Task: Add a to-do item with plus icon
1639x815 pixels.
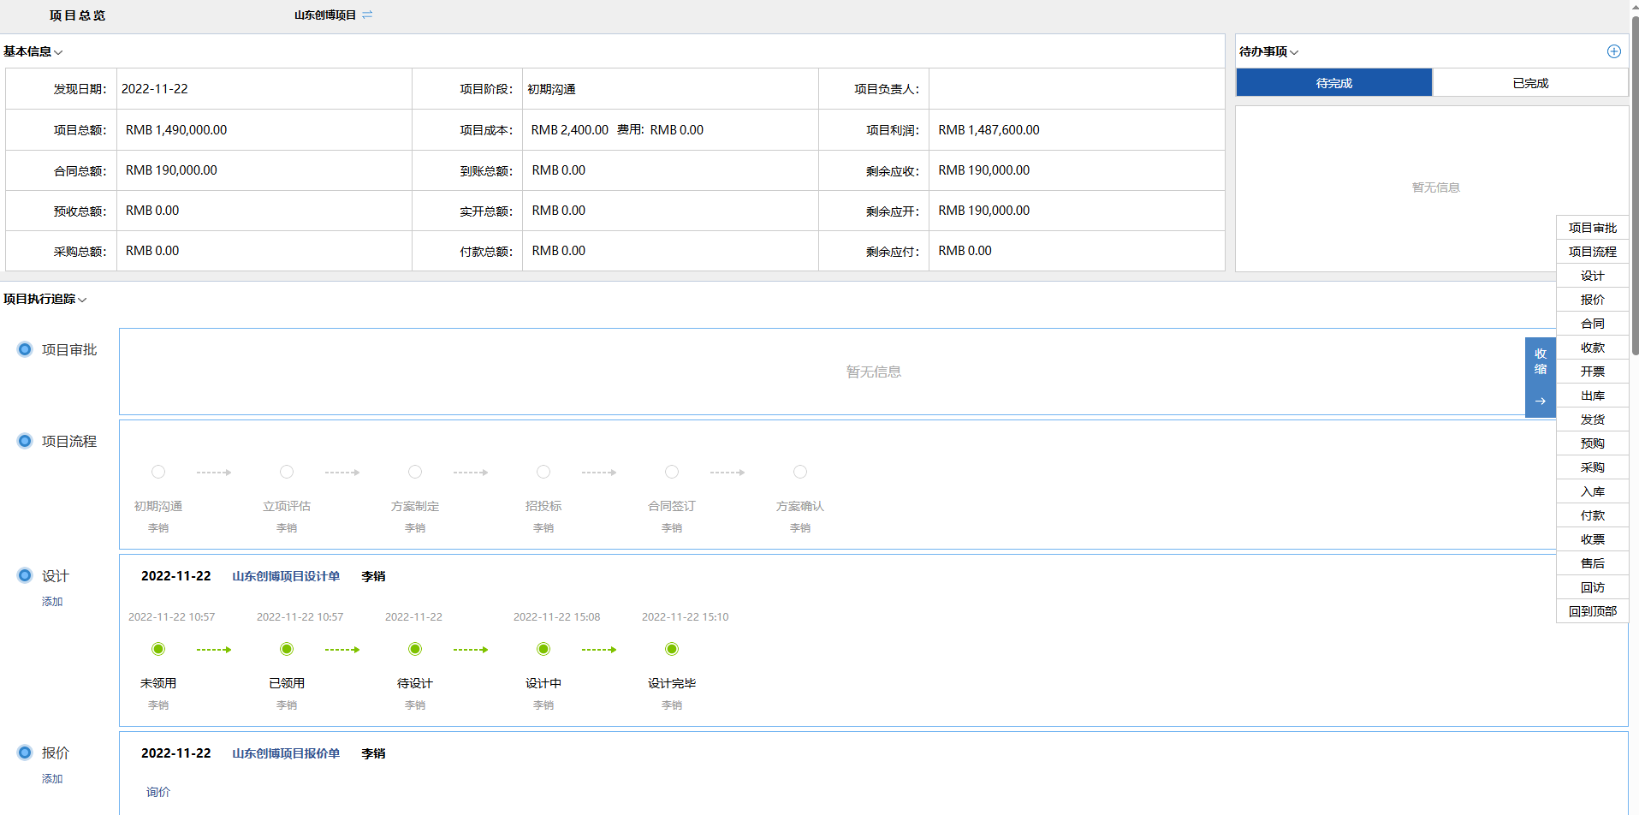Action: [1613, 51]
